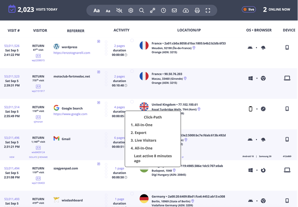The width and height of the screenshot is (298, 207).
Task: Open visit number 53,011,493
Action: (x=12, y=199)
